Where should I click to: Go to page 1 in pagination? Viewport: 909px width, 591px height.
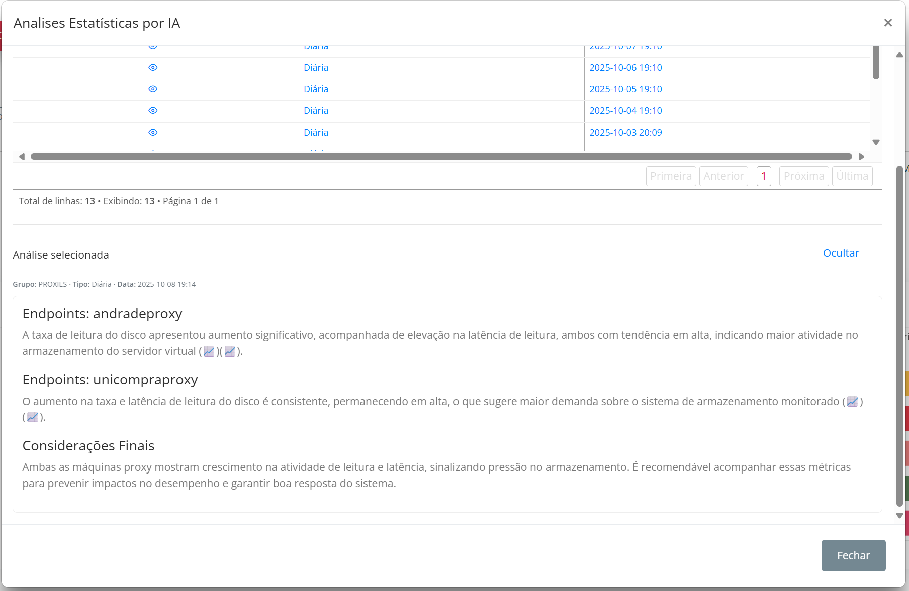[763, 176]
